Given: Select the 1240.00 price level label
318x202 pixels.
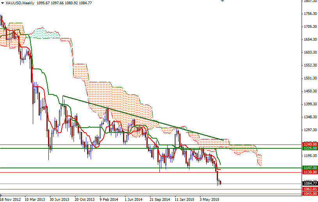Looking at the screenshot, I should 310,144.
